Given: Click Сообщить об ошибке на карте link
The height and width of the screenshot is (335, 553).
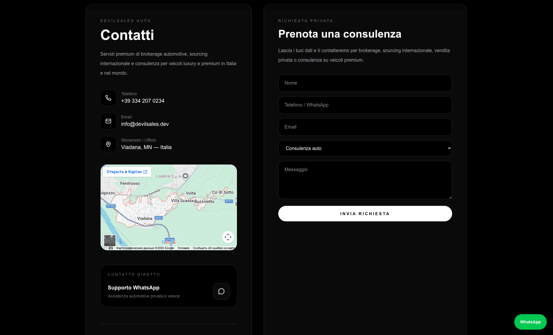Looking at the screenshot, I should [214, 248].
